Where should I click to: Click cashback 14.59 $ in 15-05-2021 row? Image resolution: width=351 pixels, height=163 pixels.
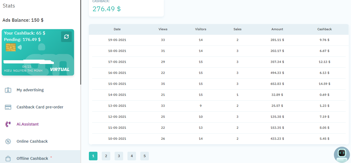(324, 84)
